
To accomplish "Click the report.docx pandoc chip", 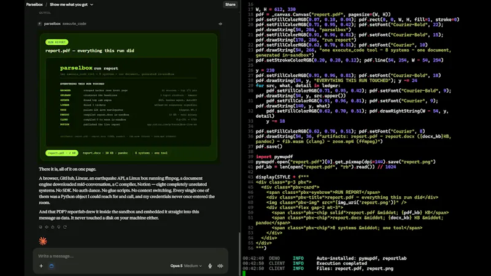I will point(105,153).
